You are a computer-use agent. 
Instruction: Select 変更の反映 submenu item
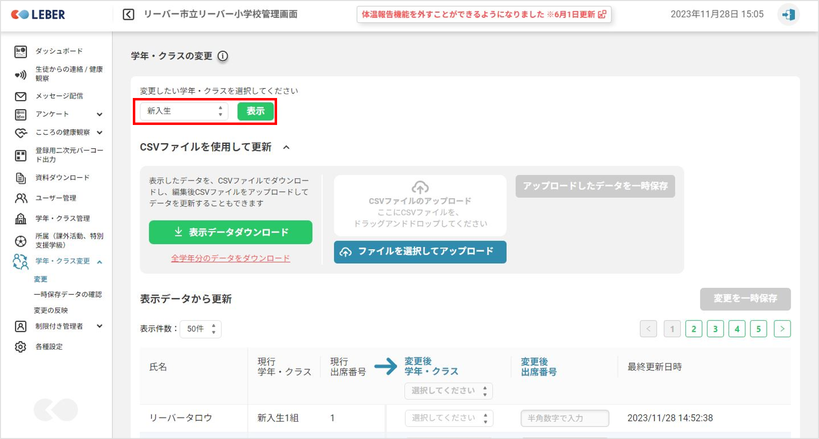[x=51, y=310]
